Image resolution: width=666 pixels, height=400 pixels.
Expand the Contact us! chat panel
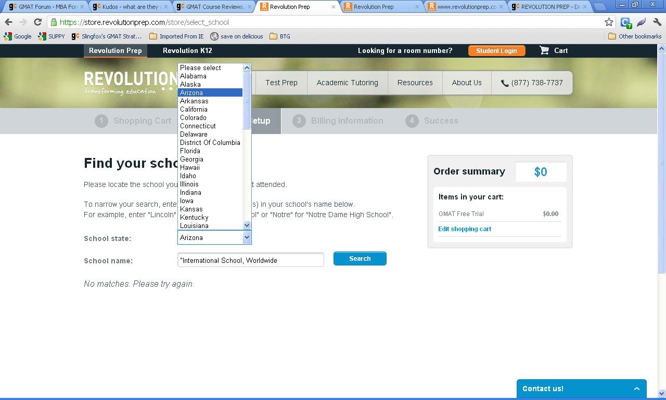click(636, 389)
